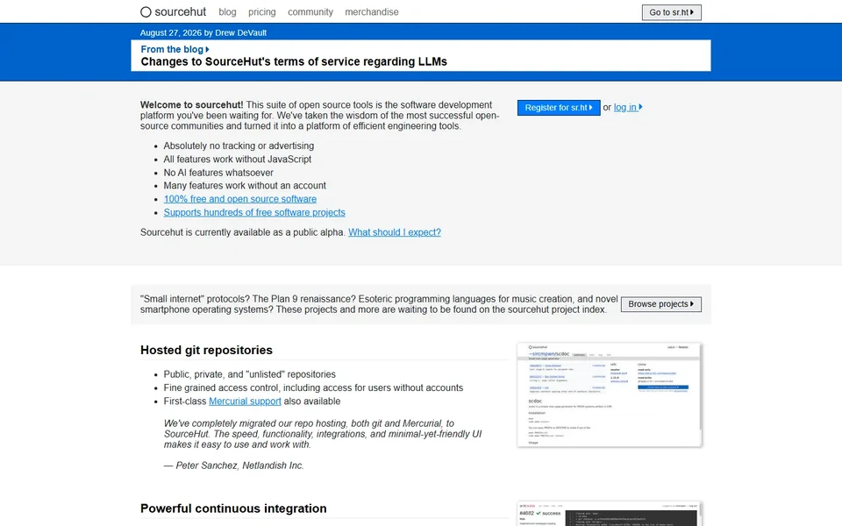Open the continuous integration build screenshot thumbnail
This screenshot has width=842, height=526.
(609, 514)
